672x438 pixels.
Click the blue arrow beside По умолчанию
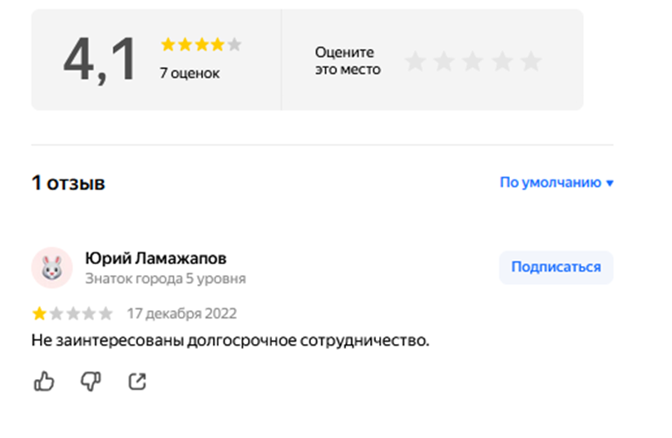click(610, 183)
